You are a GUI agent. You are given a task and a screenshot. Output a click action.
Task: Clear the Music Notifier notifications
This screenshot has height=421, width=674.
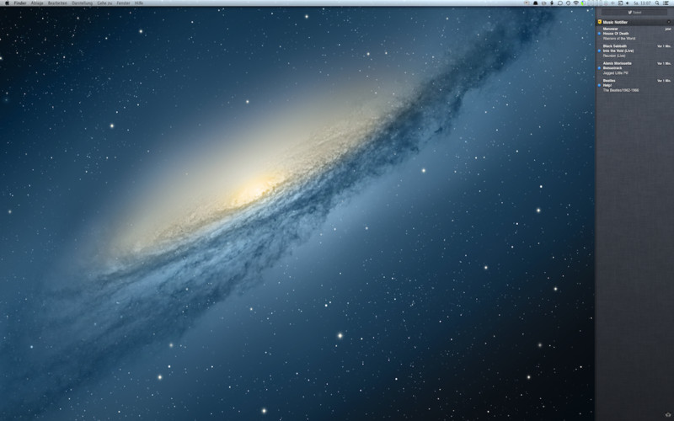pyautogui.click(x=669, y=22)
